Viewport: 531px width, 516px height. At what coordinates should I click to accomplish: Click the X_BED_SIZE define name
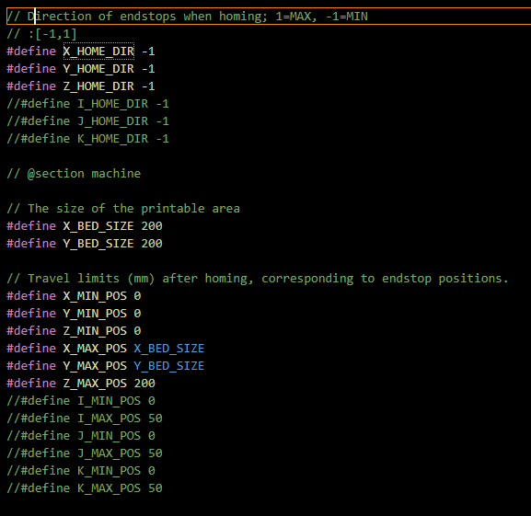[98, 225]
